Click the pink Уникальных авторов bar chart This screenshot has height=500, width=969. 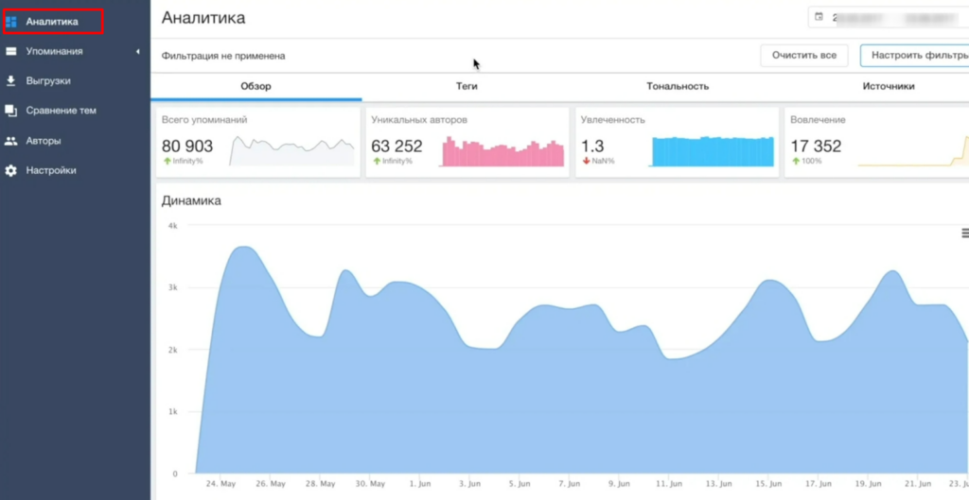pyautogui.click(x=502, y=151)
